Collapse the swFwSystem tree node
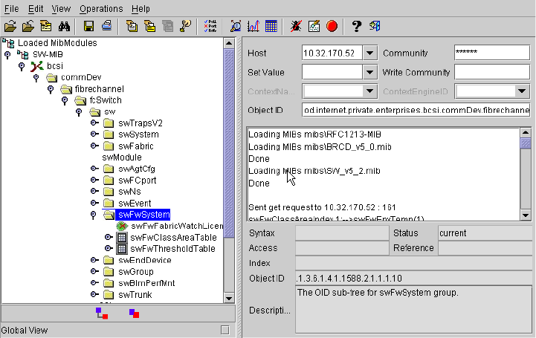The width and height of the screenshot is (536, 338). [x=94, y=215]
